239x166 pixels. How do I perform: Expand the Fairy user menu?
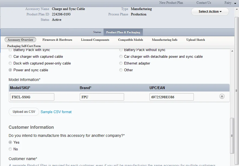230,3
